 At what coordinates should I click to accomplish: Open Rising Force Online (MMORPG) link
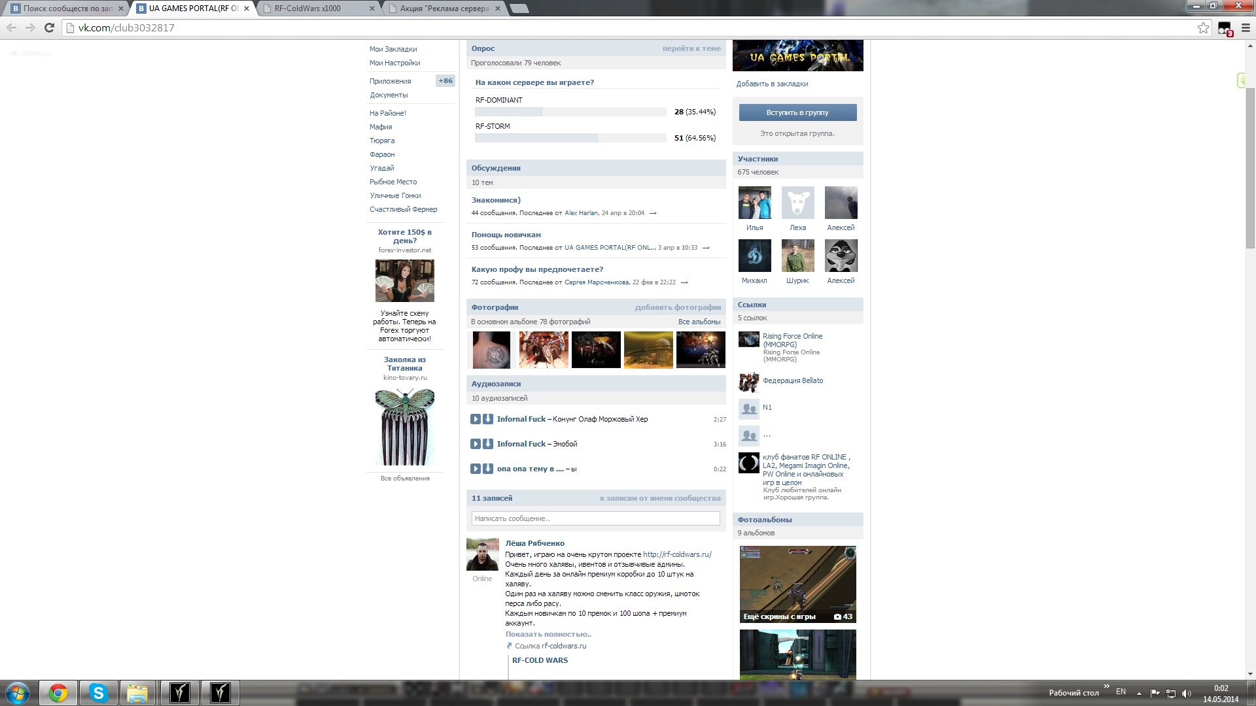click(792, 340)
